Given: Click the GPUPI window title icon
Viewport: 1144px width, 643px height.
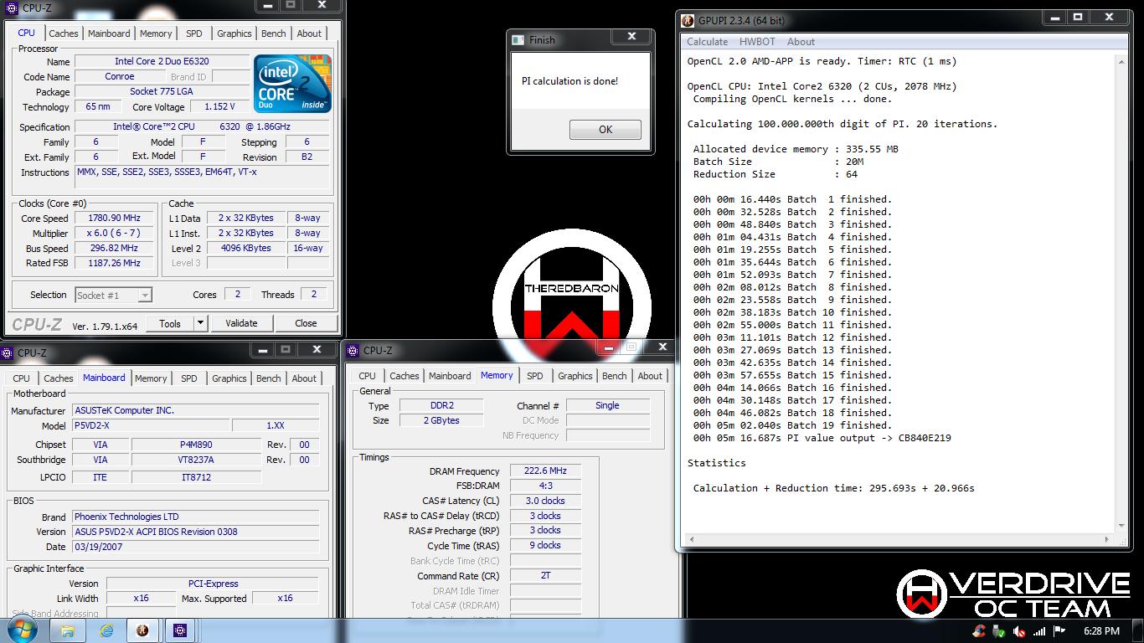Looking at the screenshot, I should click(x=688, y=20).
